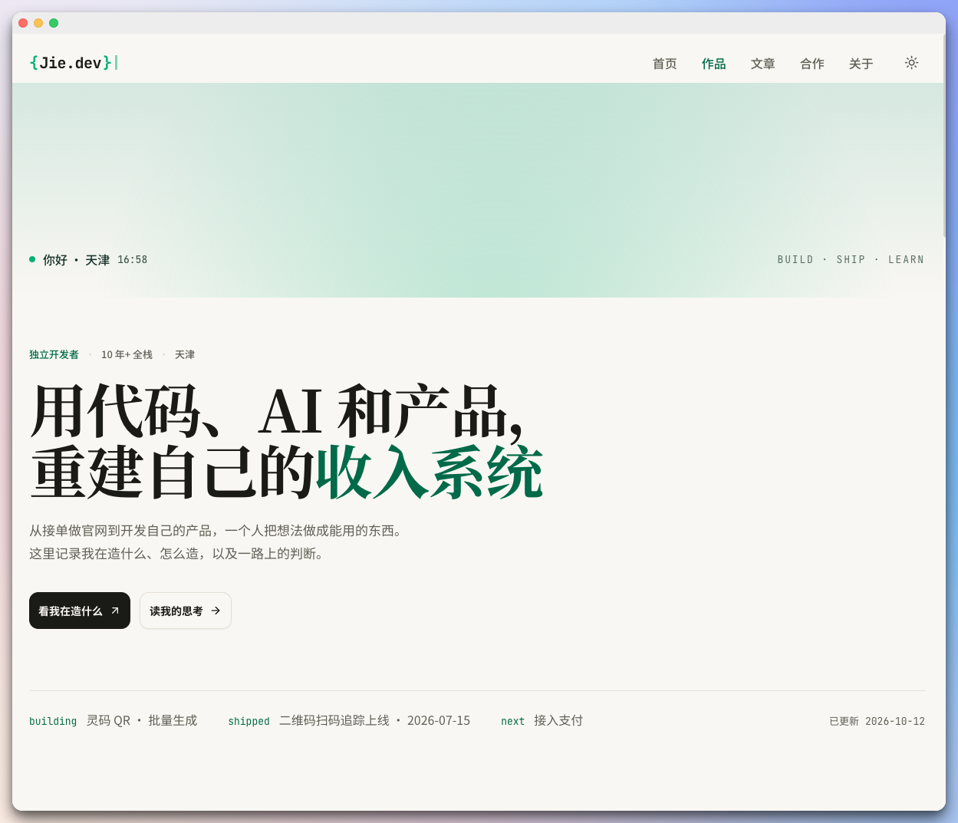
Task: Click the 从接单做官网到开发自己的产品 paragraph line
Action: [216, 531]
